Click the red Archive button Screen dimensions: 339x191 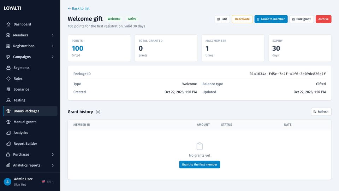323,19
